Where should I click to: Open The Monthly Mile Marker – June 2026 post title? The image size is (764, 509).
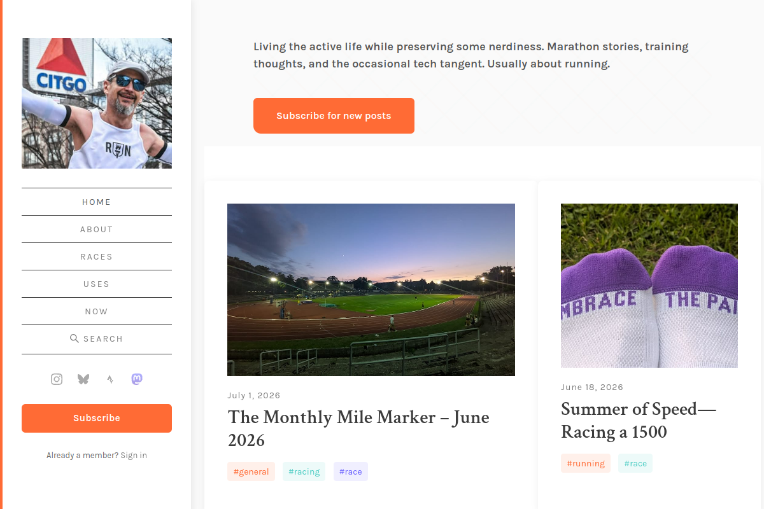[358, 428]
